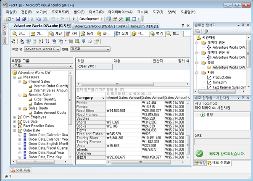Image resolution: width=253 pixels, height=181 pixels.
Task: Click the green arrow deploy icon in main toolbar
Action: coord(128,19)
